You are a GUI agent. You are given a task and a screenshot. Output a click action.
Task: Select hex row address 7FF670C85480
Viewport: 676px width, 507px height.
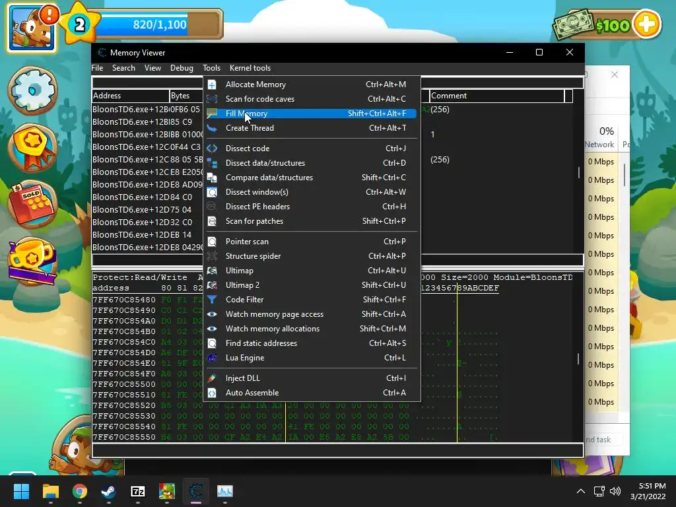(124, 300)
